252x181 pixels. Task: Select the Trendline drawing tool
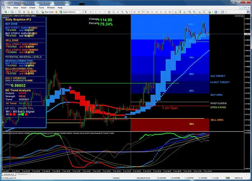tap(104, 12)
